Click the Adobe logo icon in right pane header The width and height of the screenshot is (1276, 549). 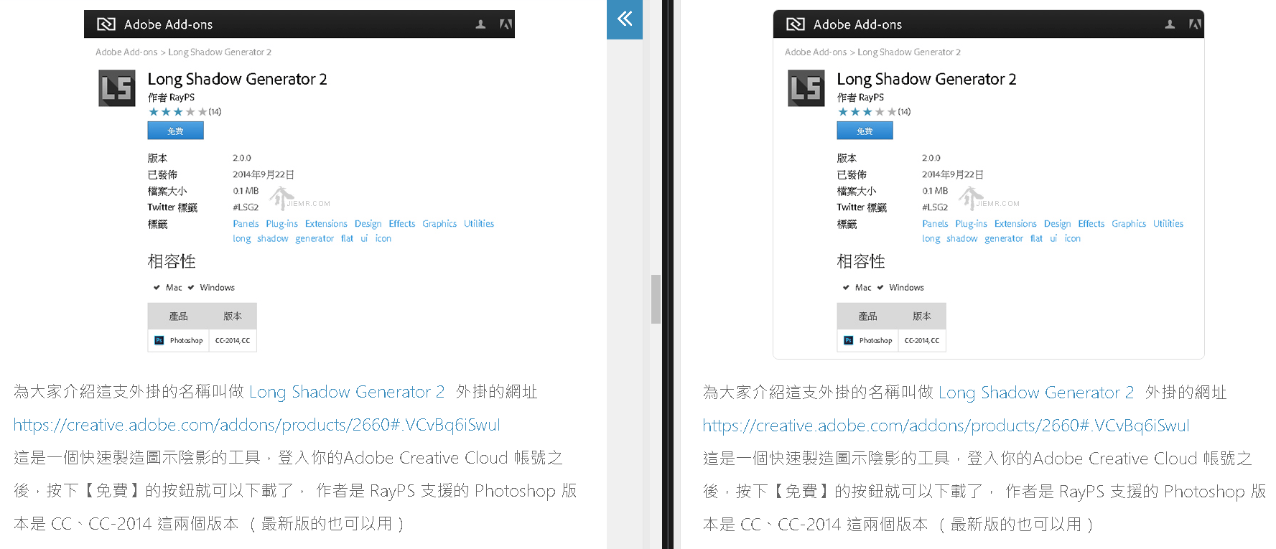pos(1195,24)
